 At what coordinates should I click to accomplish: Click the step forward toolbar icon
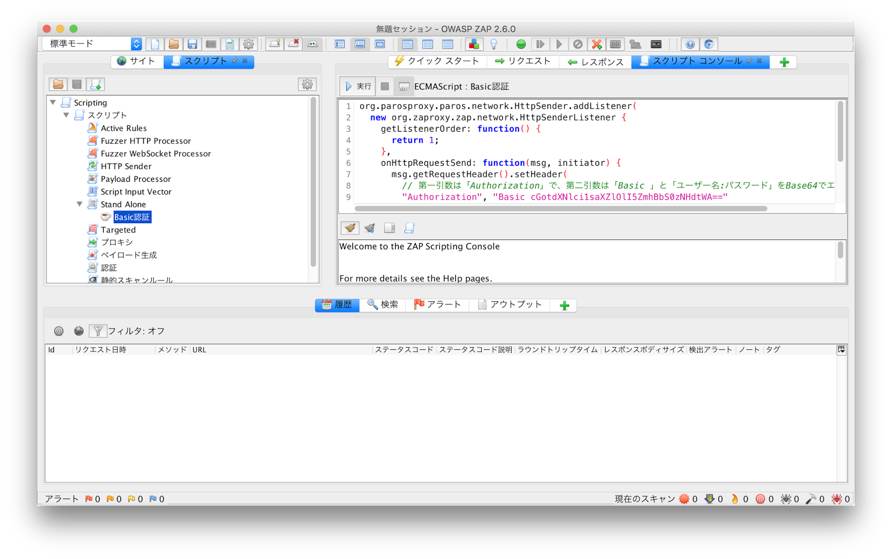pyautogui.click(x=540, y=44)
